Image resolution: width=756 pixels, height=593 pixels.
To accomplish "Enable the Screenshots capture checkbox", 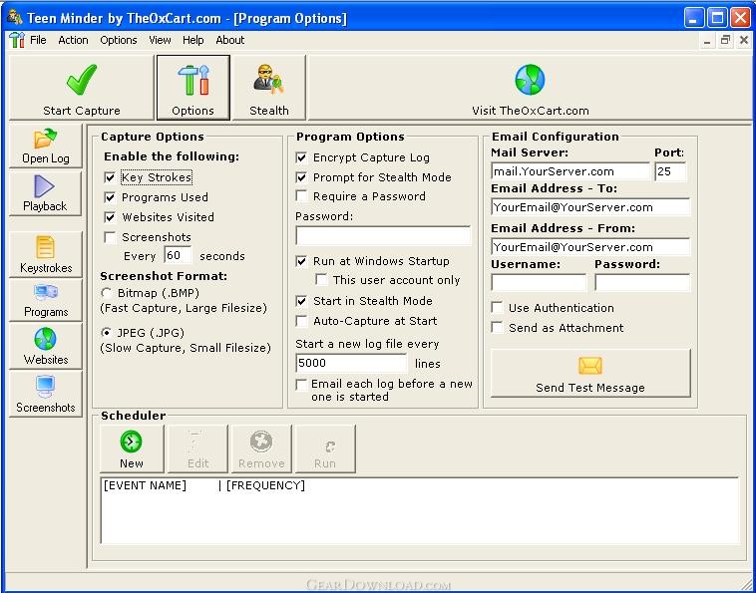I will [x=110, y=237].
